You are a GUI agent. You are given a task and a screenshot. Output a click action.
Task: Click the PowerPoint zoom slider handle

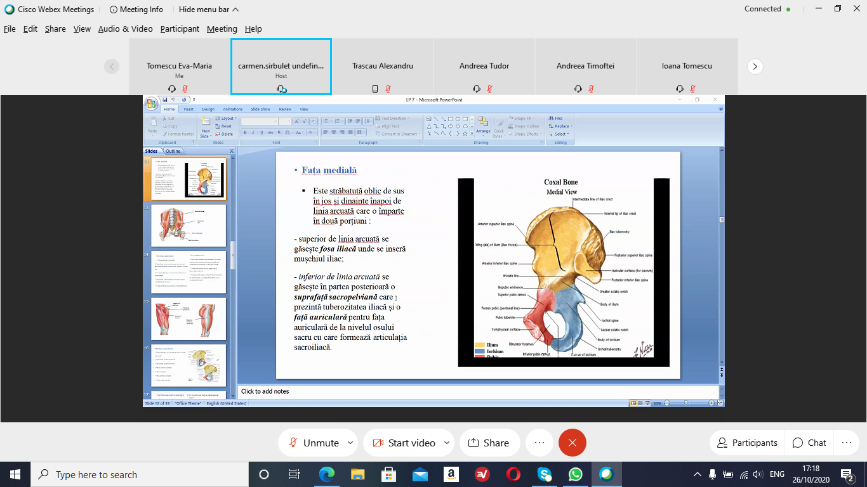[x=685, y=403]
